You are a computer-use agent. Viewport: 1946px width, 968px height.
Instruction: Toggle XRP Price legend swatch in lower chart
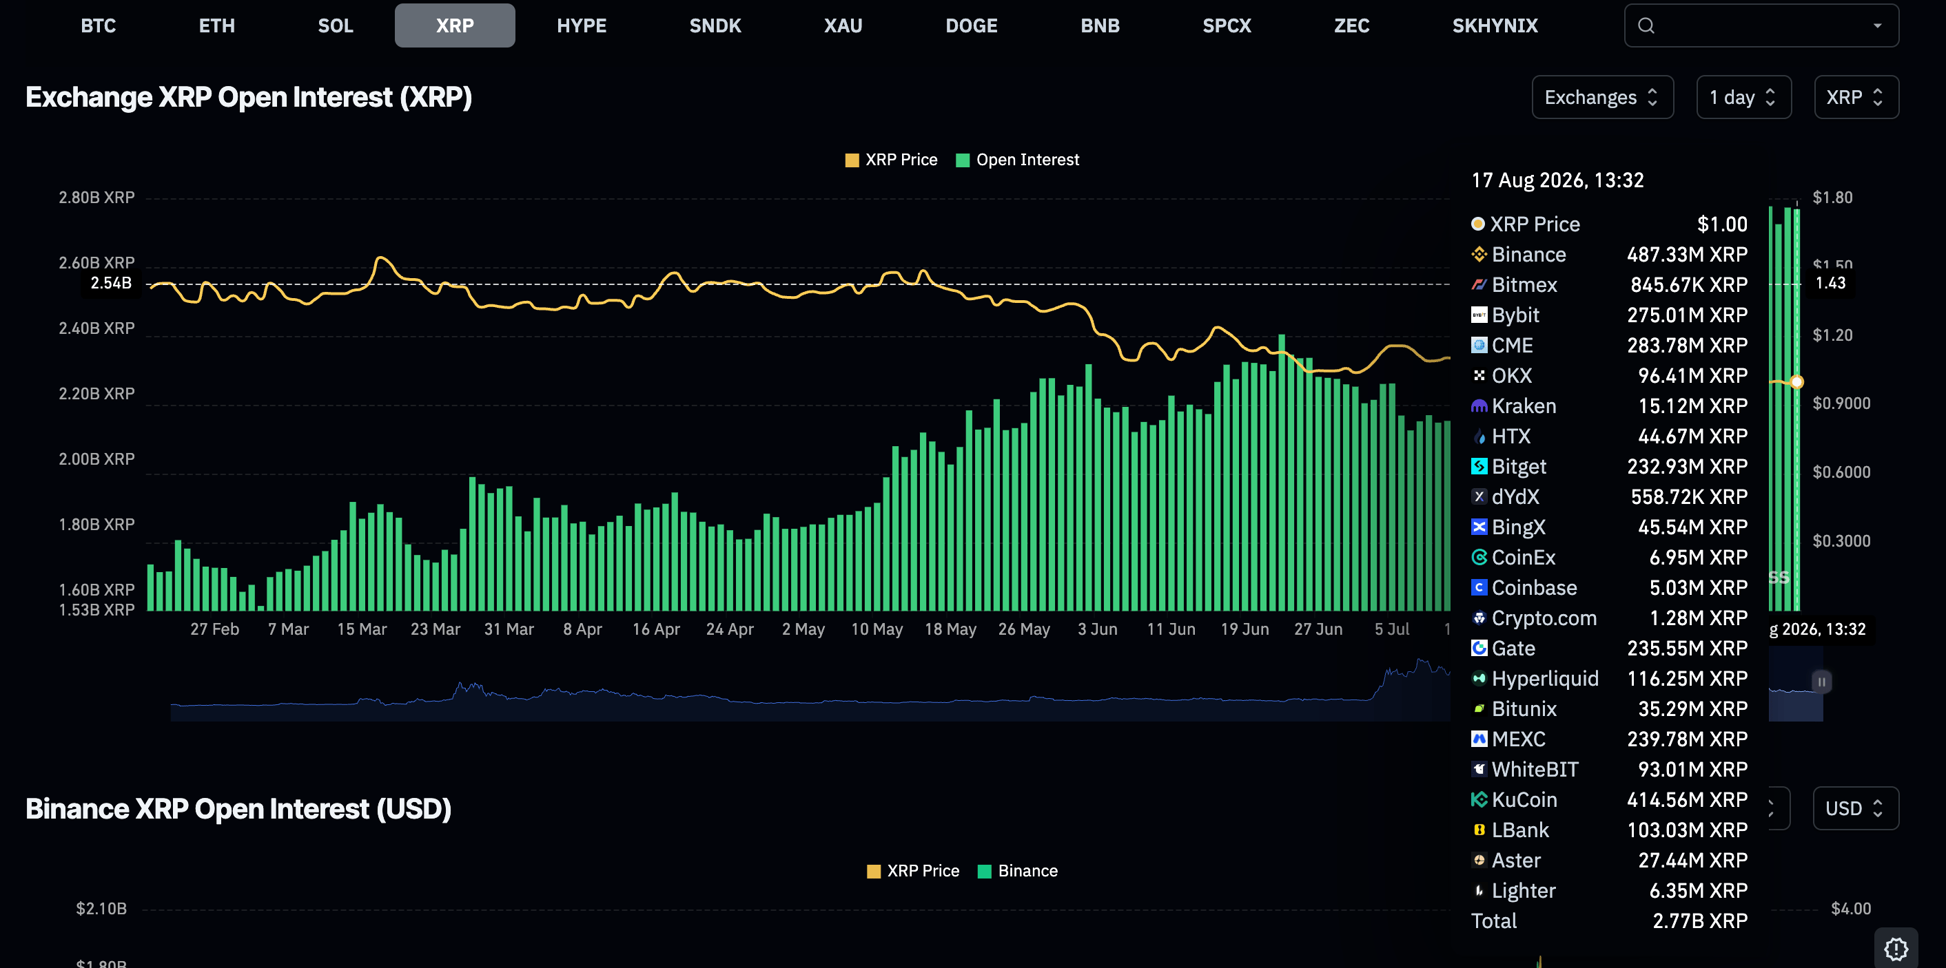pyautogui.click(x=873, y=872)
